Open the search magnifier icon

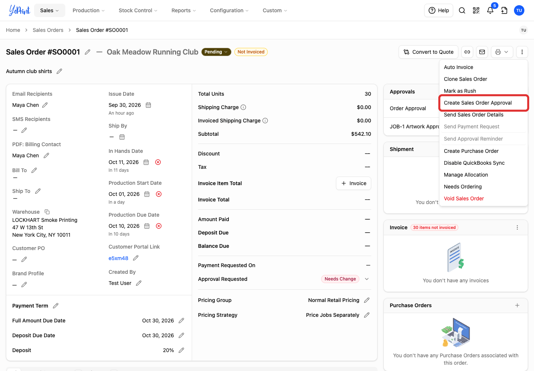coord(462,10)
